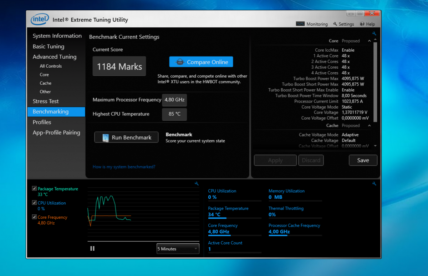Open the Stress Test page

point(46,101)
